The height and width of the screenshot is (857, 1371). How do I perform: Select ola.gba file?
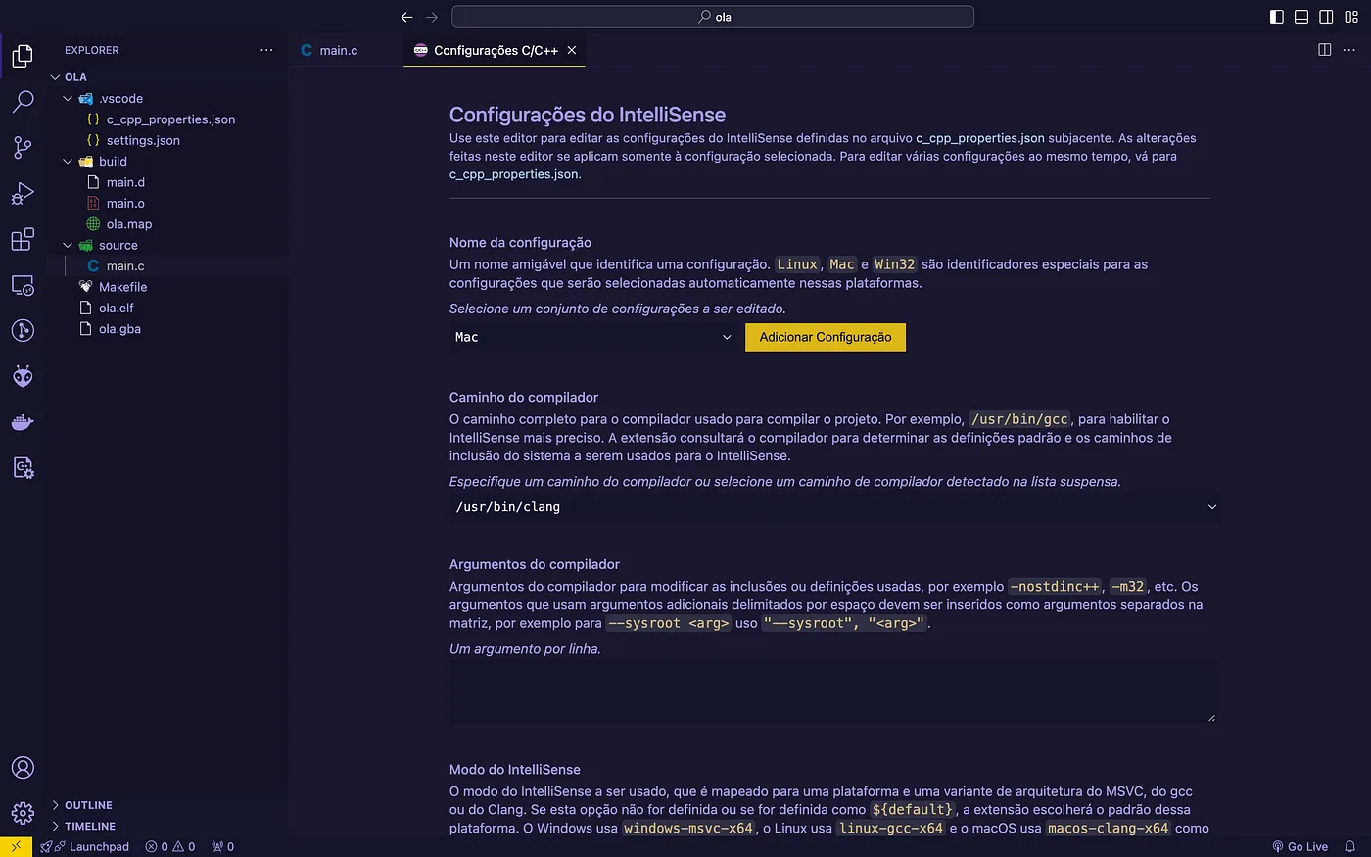tap(119, 329)
